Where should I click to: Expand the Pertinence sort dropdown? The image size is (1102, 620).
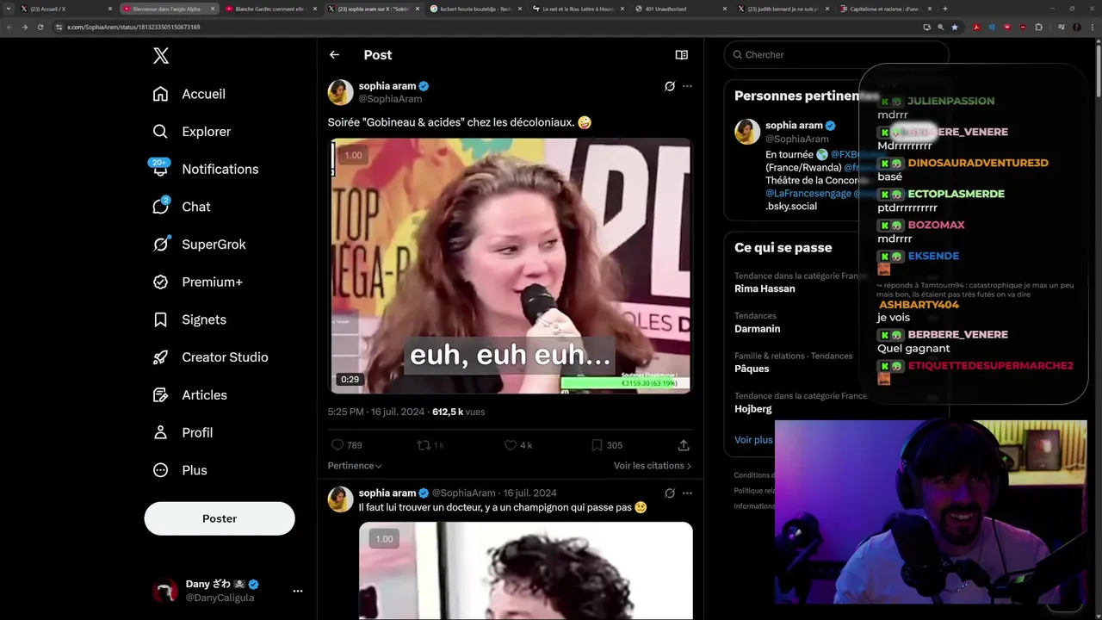click(x=355, y=466)
